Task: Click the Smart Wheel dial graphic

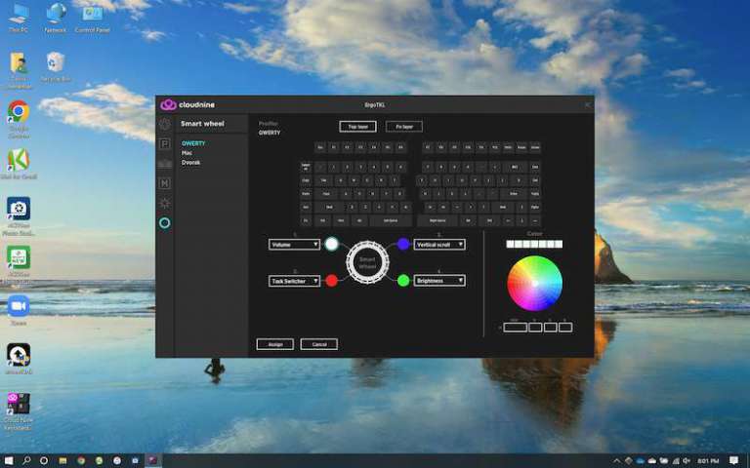Action: click(367, 261)
